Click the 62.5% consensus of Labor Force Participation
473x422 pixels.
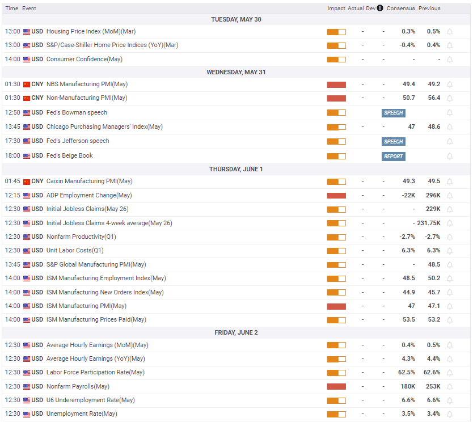pos(407,373)
